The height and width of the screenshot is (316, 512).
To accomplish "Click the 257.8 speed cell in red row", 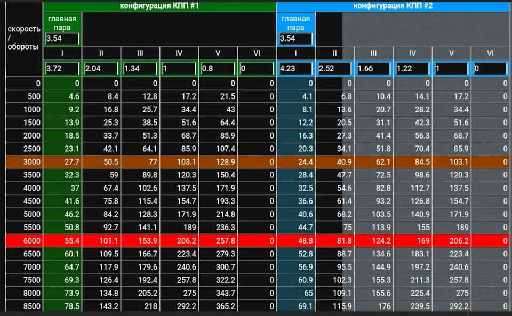I will pos(218,241).
